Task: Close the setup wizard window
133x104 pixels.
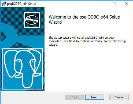Action: (x=127, y=4)
